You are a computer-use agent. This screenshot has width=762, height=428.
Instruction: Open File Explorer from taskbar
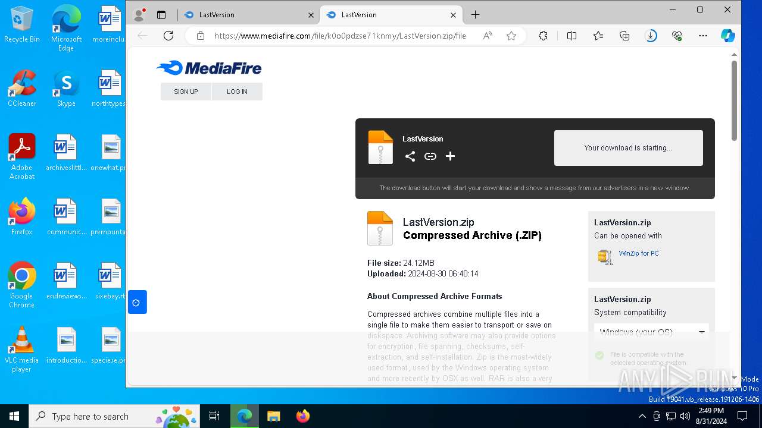(273, 416)
